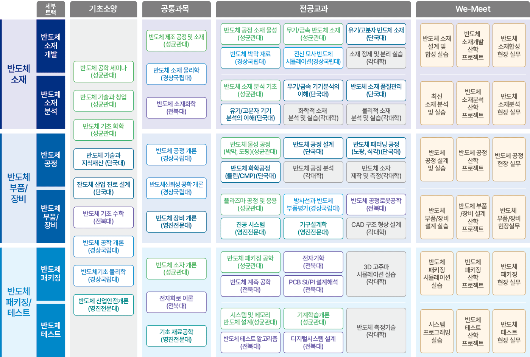Open 반도체 패키징 시뮬레이션 실습
Screen dimensions: 530x357
(437, 273)
